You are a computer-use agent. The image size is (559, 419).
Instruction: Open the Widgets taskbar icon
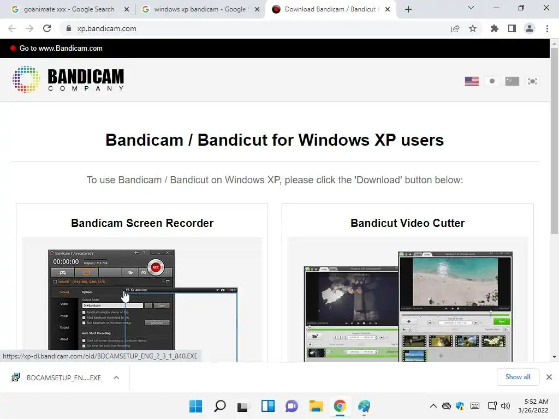pos(267,406)
